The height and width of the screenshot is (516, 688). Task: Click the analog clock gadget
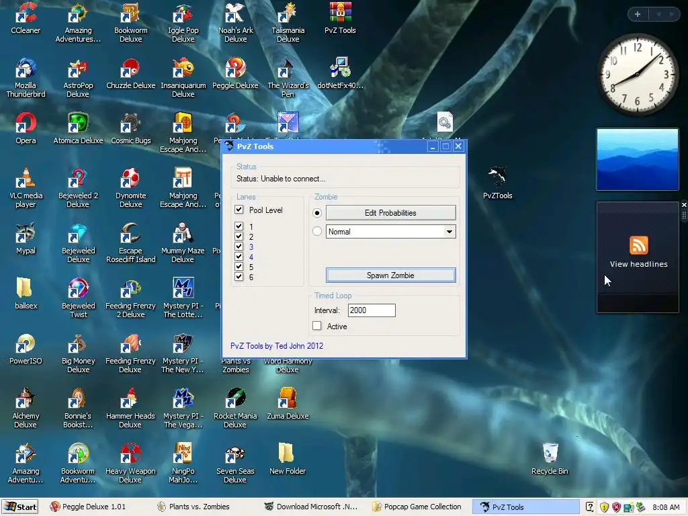pyautogui.click(x=638, y=74)
